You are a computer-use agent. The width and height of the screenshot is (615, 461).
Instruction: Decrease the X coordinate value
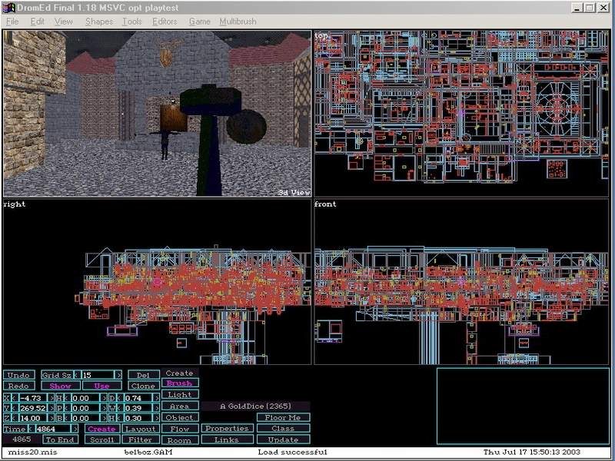click(15, 398)
